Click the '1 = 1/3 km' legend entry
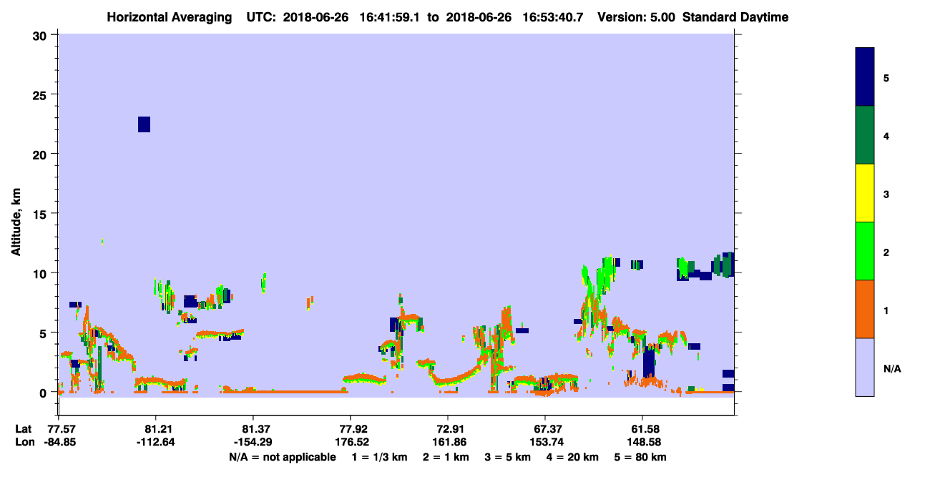 click(x=380, y=457)
